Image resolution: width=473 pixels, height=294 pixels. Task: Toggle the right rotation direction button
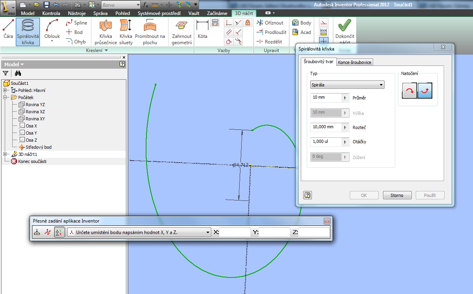[x=425, y=90]
